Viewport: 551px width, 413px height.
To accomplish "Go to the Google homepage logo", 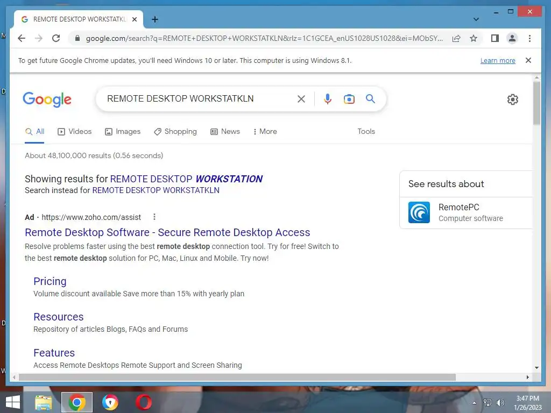I will pyautogui.click(x=47, y=99).
